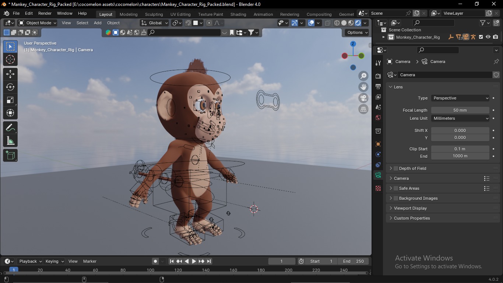Select the Cursor tool in viewport toolbar
Screen dimensions: 503x283
pos(10,59)
